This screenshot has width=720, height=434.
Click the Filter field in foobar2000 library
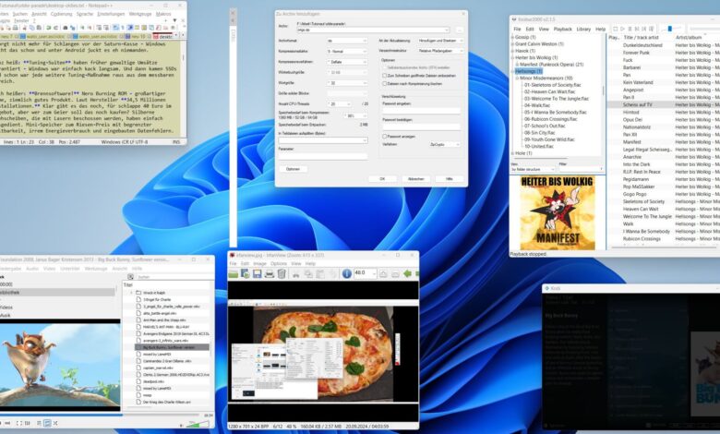click(x=581, y=170)
